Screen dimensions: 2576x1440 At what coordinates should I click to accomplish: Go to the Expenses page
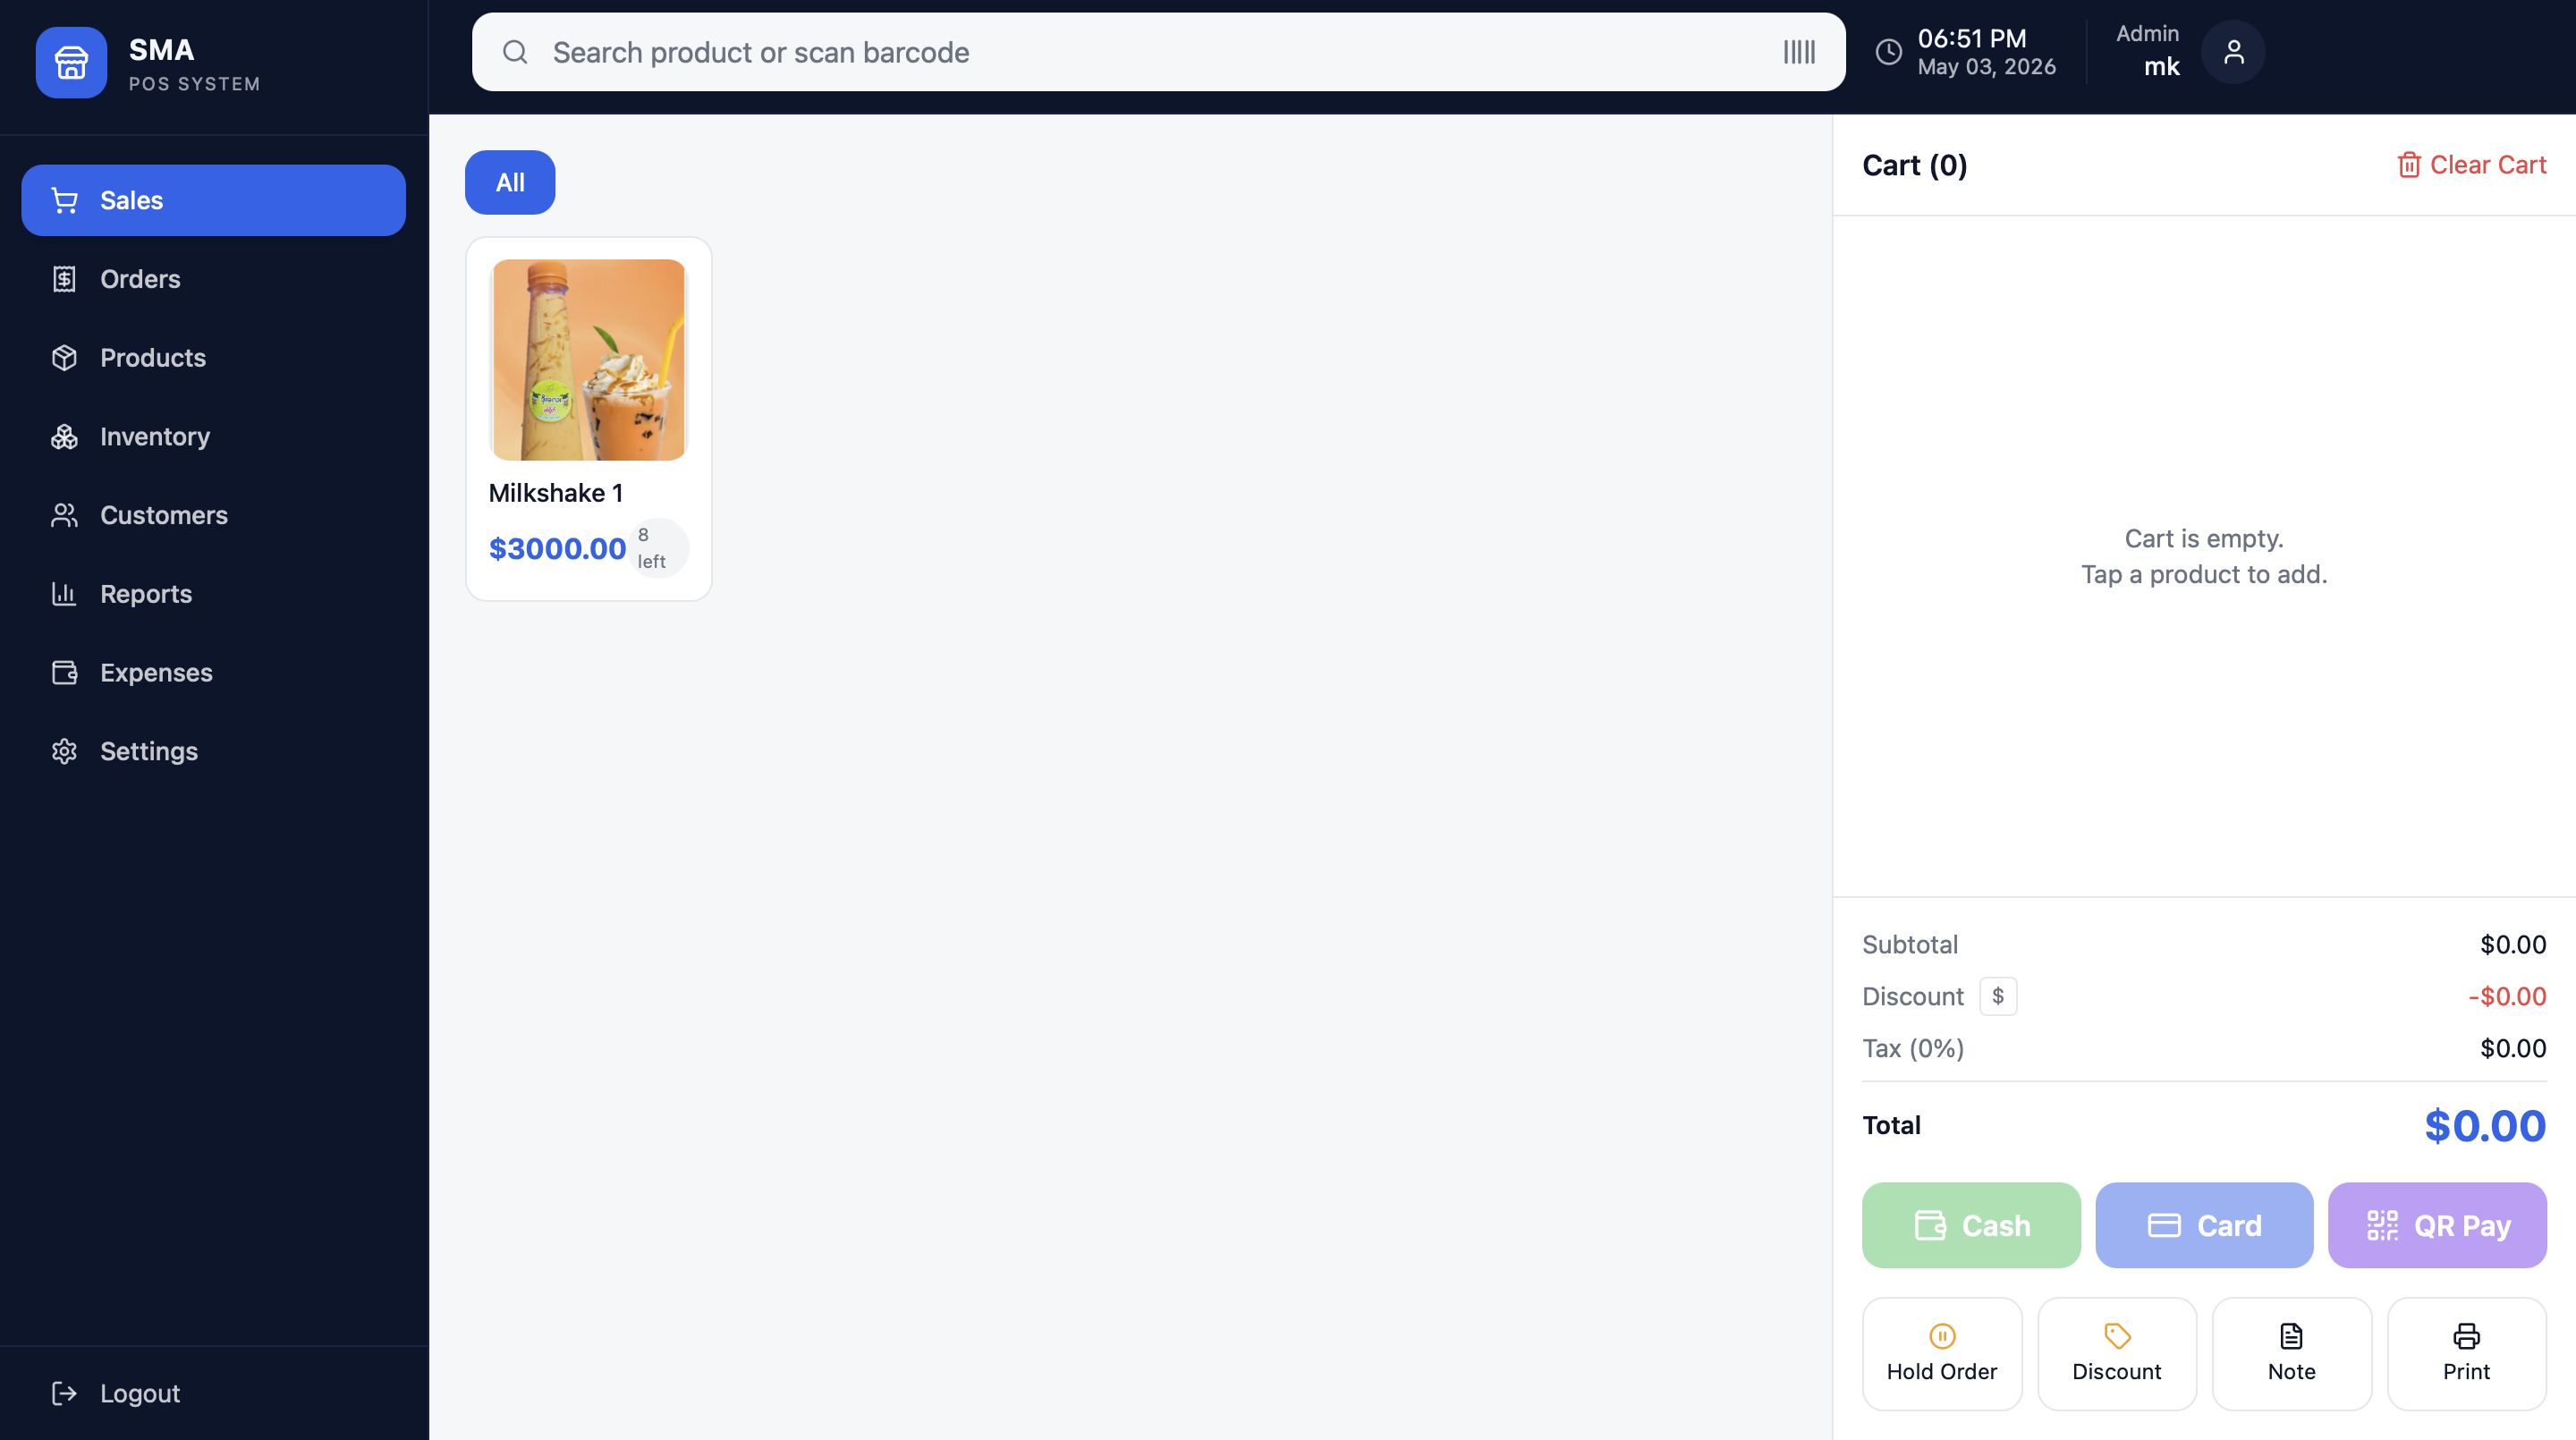point(213,673)
